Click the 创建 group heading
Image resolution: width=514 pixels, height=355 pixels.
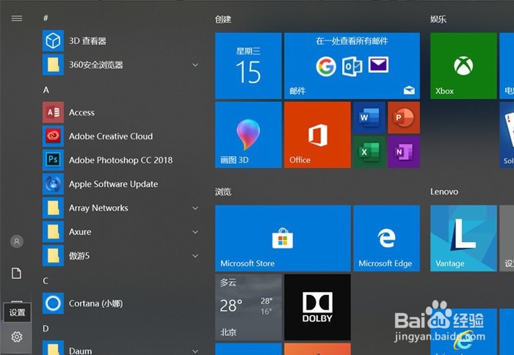tap(223, 19)
